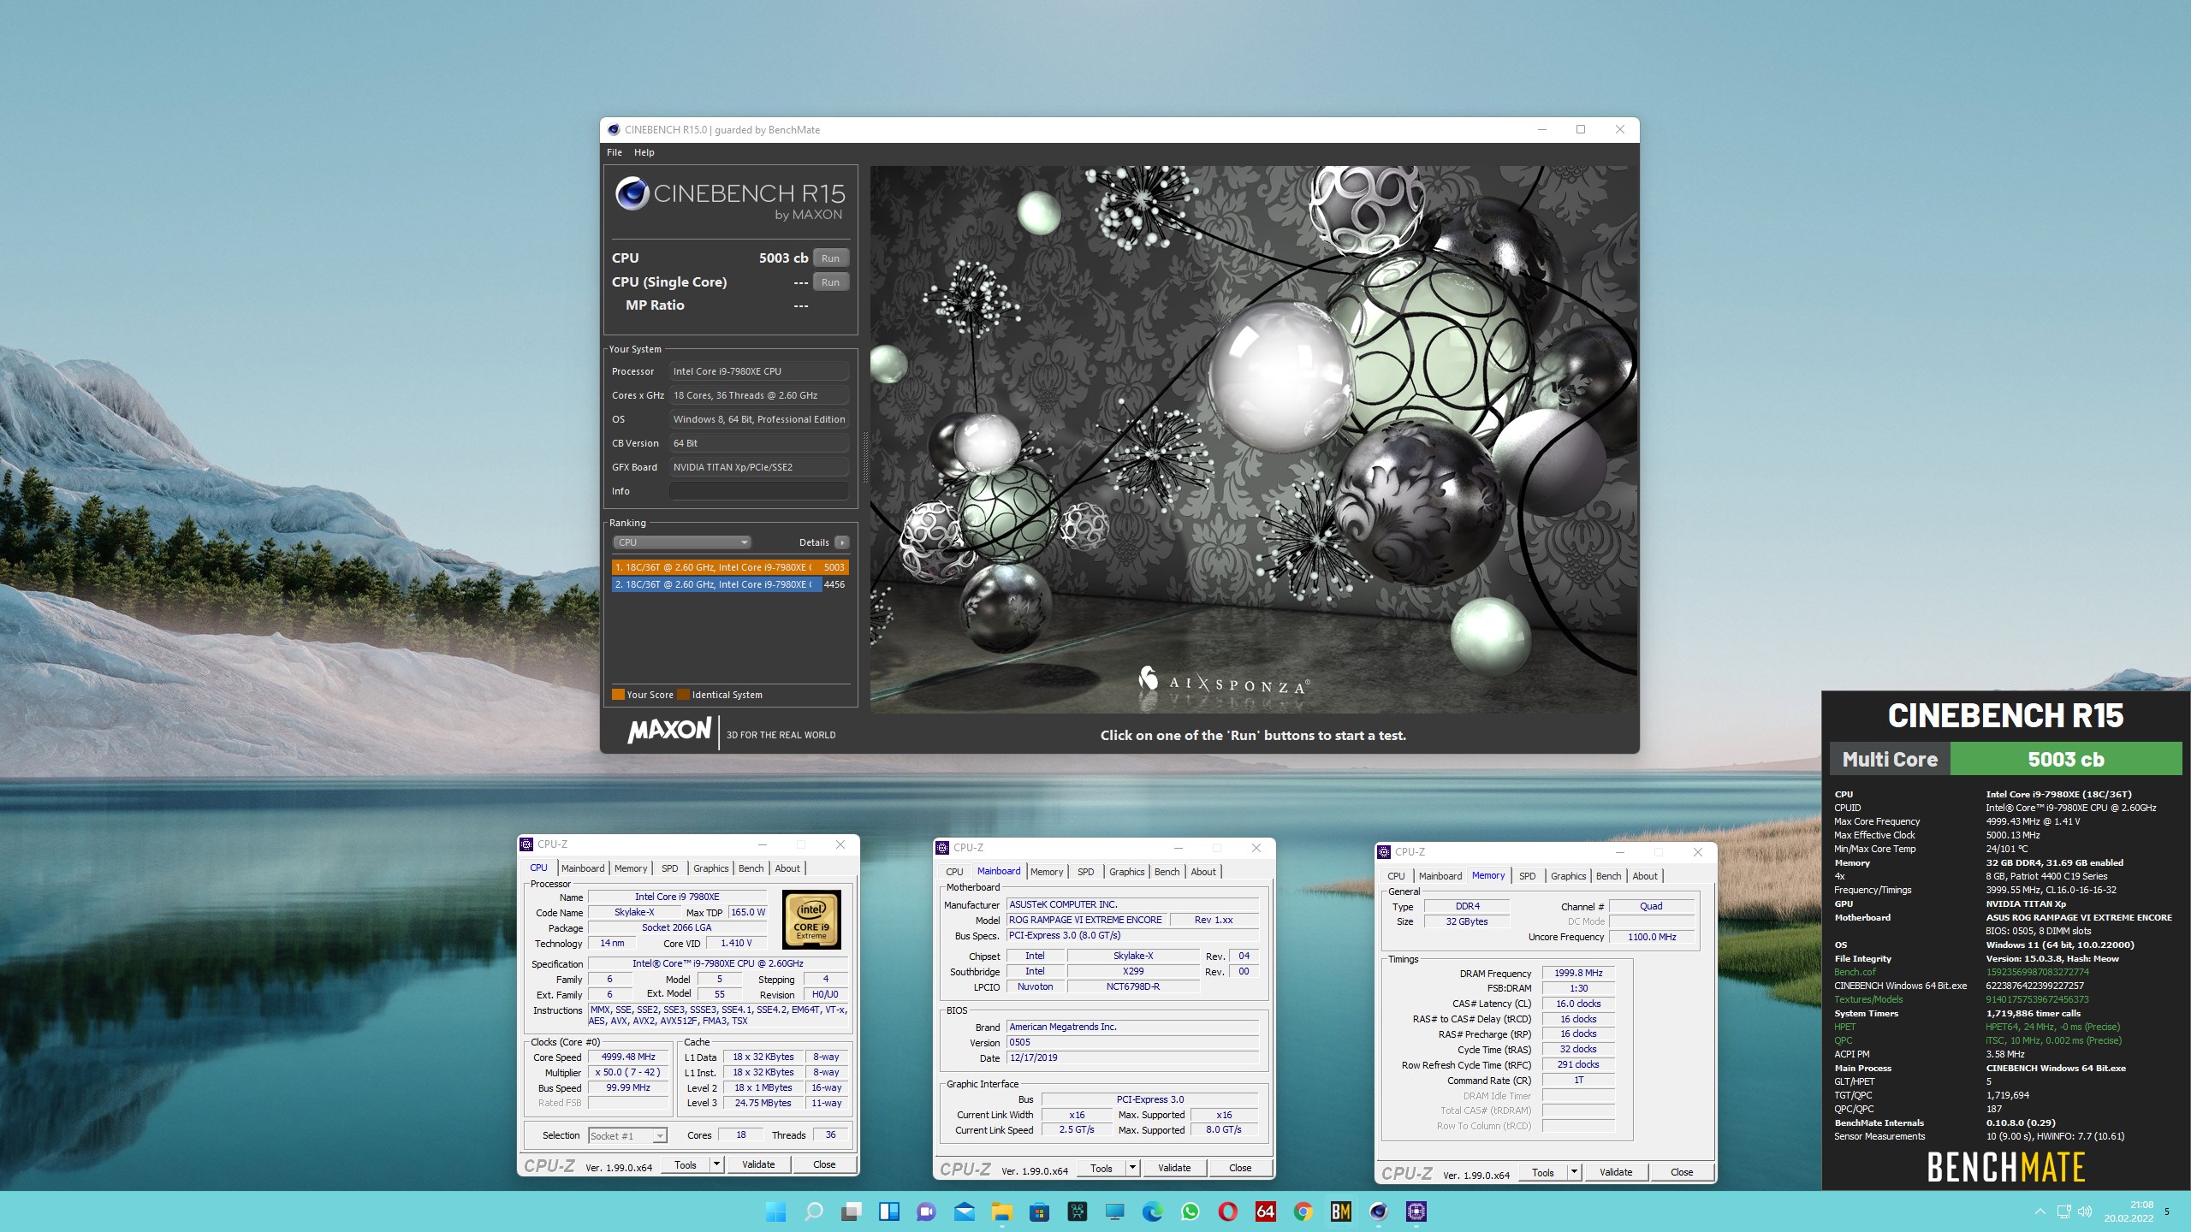Open network status tray icon
Screen dimensions: 2191x1232
2063,1211
